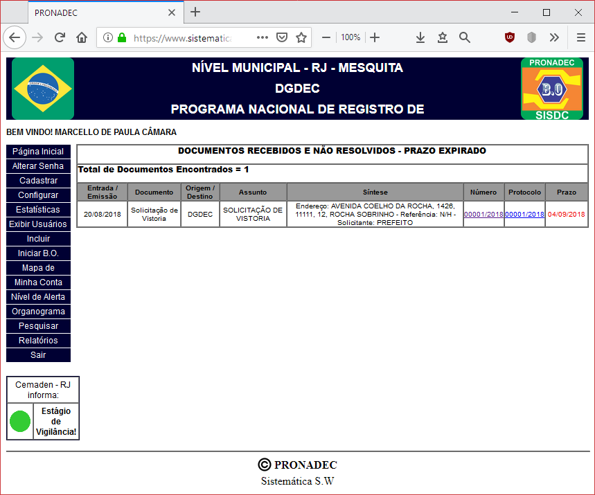
Task: Click the Assunto column header
Action: tap(253, 192)
